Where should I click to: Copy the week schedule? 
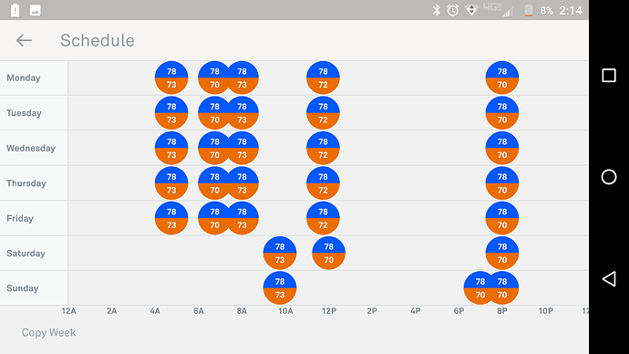point(48,333)
